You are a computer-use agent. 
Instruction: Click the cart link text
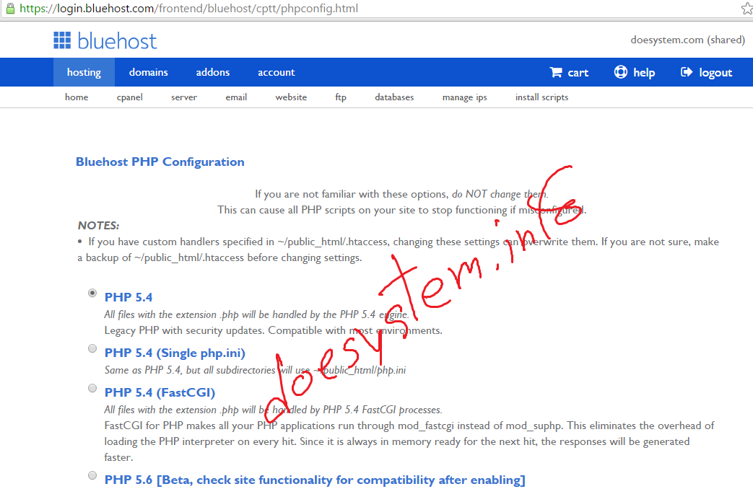578,72
